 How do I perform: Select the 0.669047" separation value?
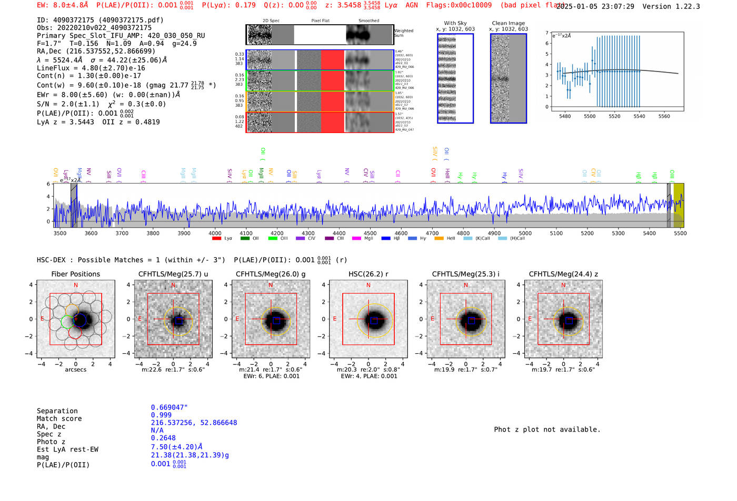tap(170, 407)
